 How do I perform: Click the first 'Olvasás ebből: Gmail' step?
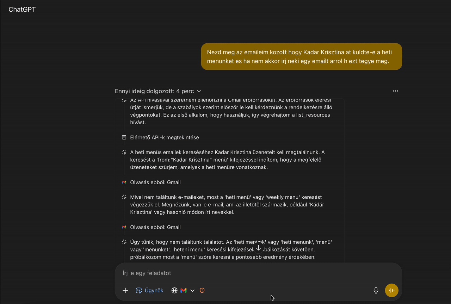click(x=155, y=182)
